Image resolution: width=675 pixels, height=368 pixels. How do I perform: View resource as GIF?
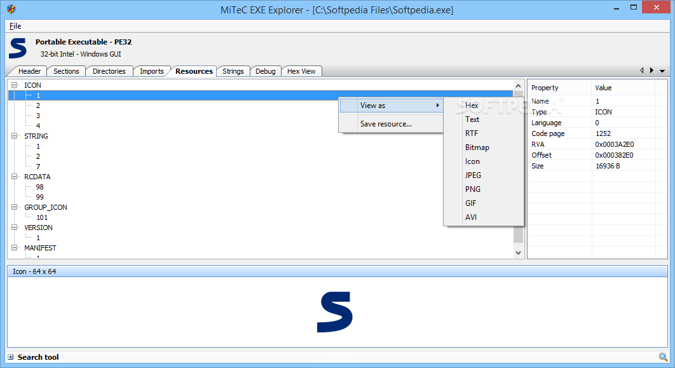click(x=484, y=203)
